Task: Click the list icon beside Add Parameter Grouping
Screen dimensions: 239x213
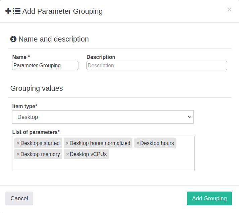Action: point(17,11)
